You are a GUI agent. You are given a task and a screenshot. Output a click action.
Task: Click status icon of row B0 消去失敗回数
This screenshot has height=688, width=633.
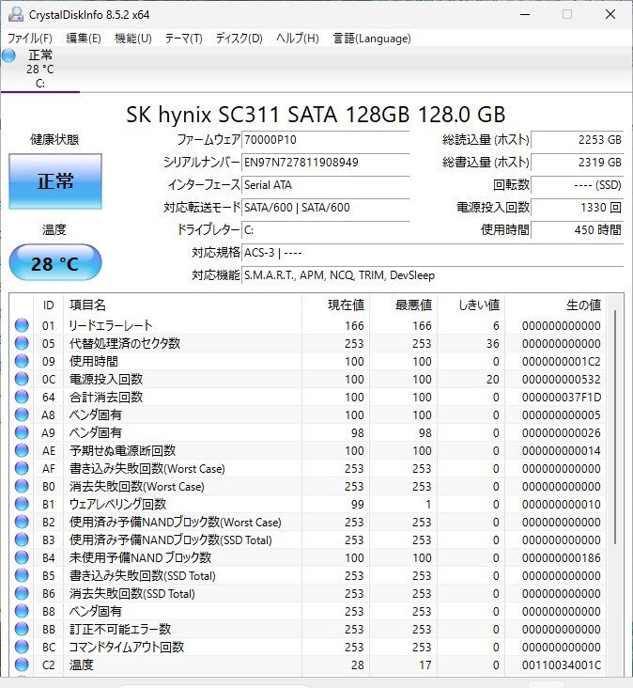[22, 486]
